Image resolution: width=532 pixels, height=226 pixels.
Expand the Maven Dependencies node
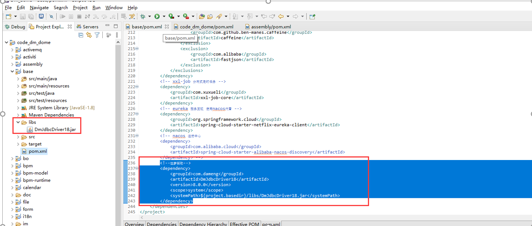(x=18, y=115)
